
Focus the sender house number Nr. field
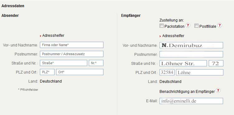96,63
